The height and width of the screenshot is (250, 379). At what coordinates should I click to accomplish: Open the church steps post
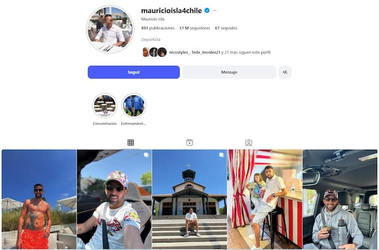[189, 199]
